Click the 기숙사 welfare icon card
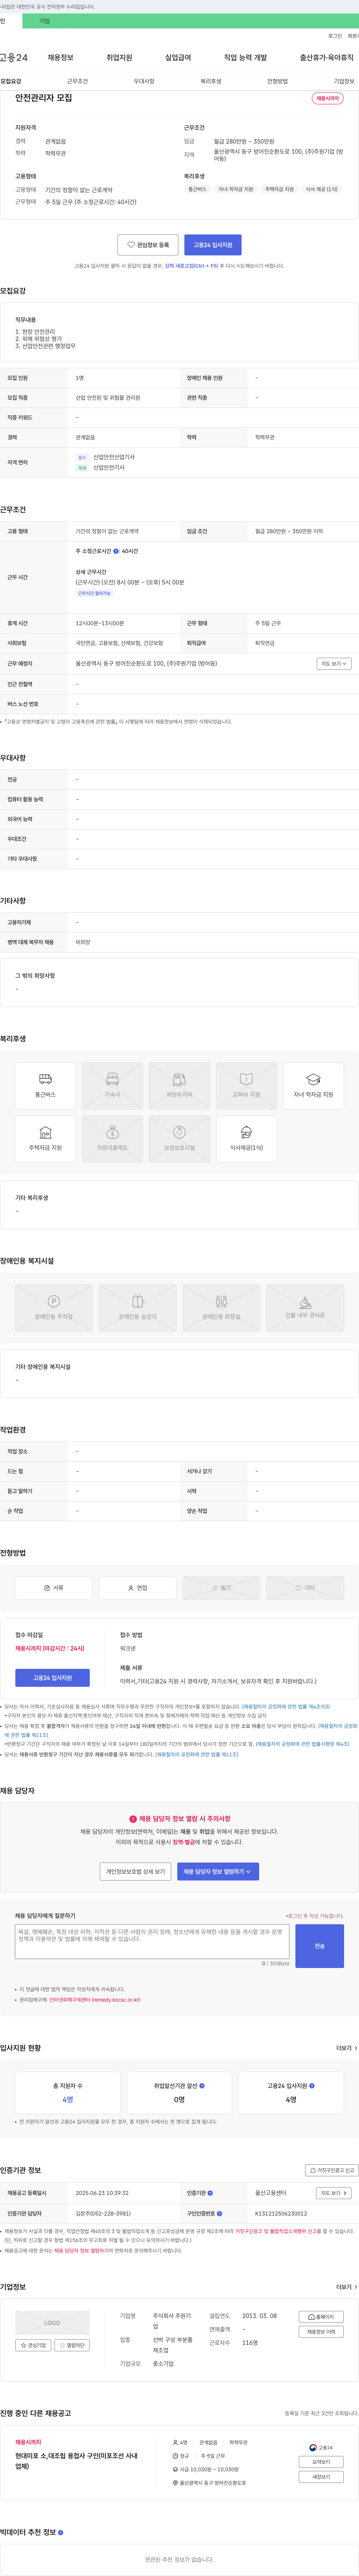 pos(112,1086)
